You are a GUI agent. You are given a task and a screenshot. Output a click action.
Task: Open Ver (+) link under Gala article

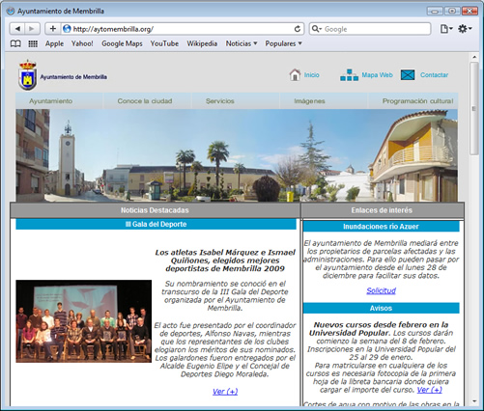tap(225, 392)
